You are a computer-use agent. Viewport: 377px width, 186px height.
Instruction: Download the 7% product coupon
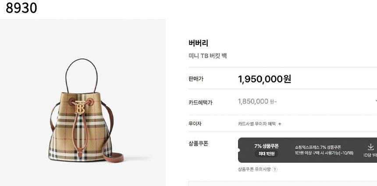[x=370, y=147]
